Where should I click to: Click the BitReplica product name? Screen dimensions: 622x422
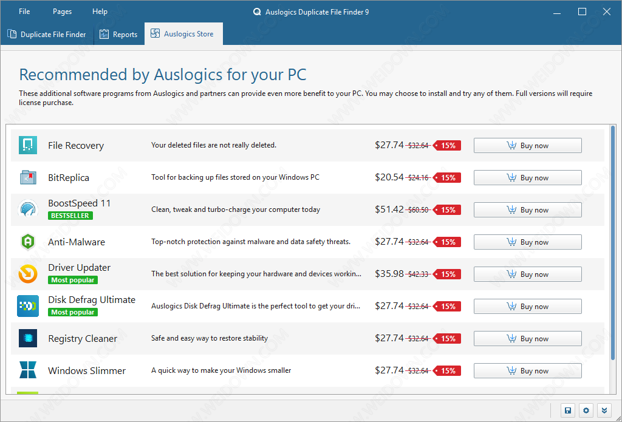(x=69, y=178)
